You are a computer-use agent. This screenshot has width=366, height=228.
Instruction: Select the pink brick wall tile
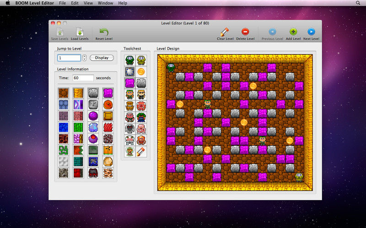coord(78,116)
